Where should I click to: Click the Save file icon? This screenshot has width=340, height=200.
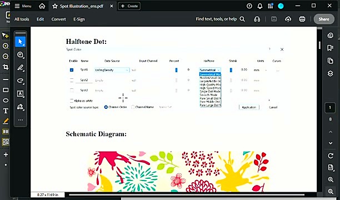(274, 19)
